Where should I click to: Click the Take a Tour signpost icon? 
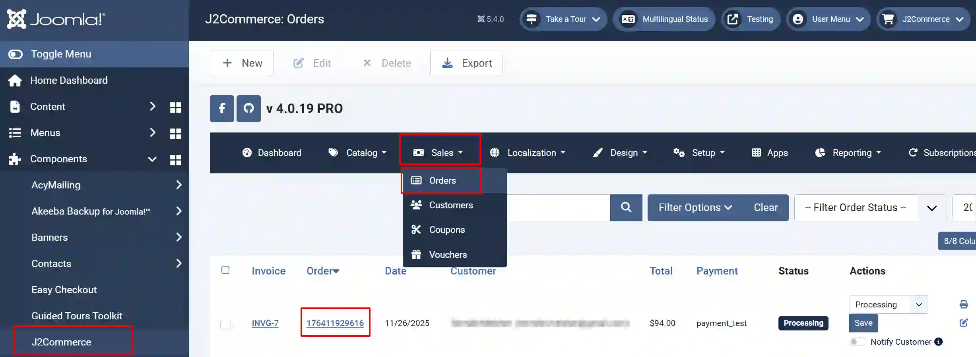point(532,19)
